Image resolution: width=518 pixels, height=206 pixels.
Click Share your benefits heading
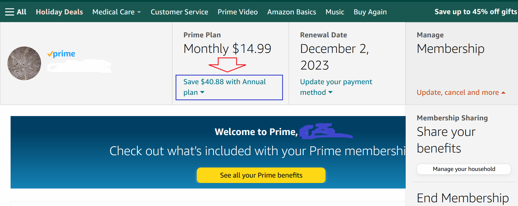[x=446, y=140]
